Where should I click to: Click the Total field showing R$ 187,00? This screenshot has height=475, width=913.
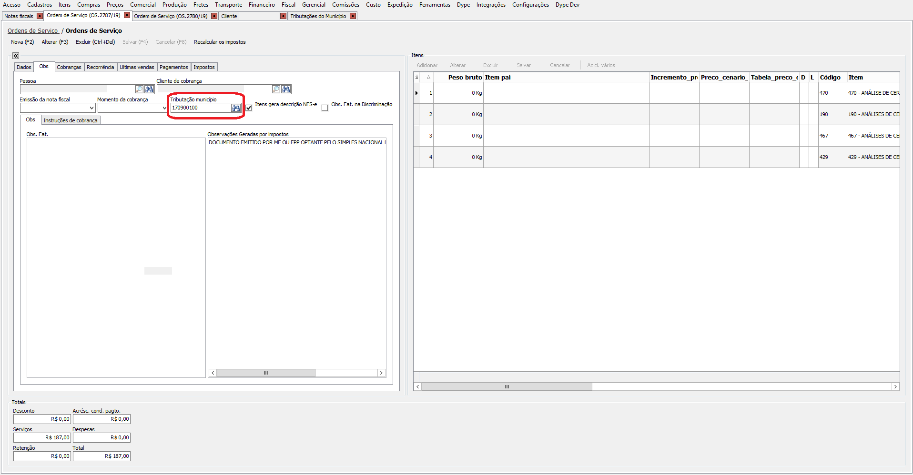point(101,456)
